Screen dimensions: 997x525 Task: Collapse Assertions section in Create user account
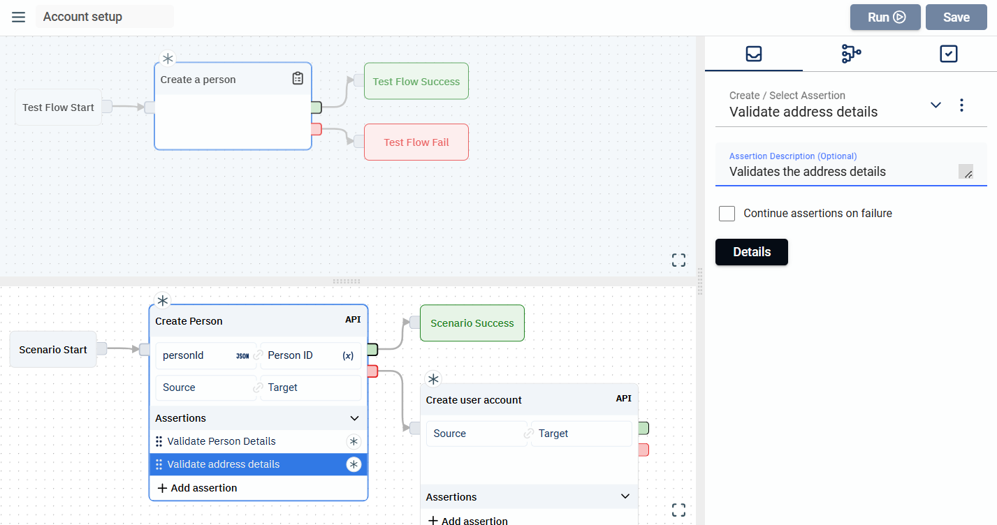click(x=625, y=497)
